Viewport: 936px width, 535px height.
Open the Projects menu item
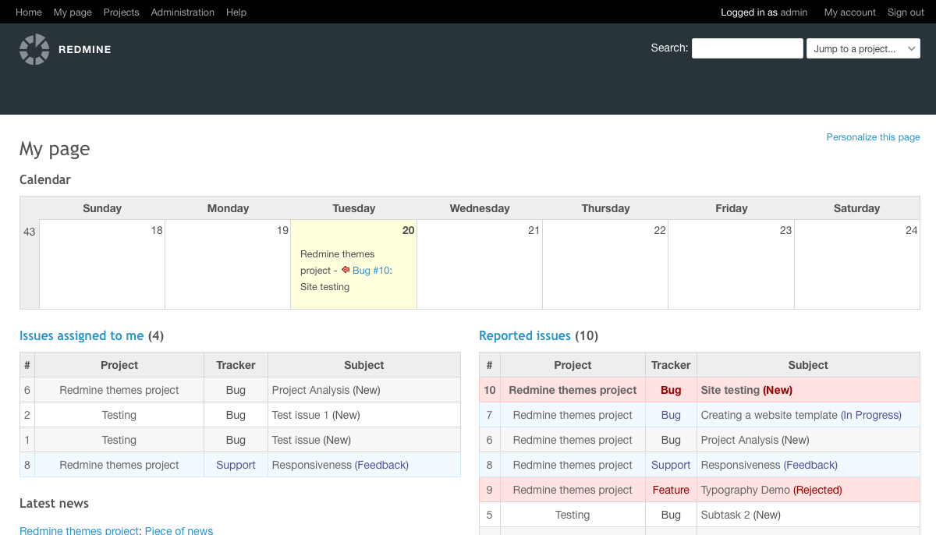121,12
